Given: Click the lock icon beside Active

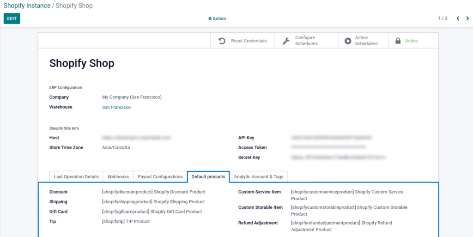Looking at the screenshot, I should pyautogui.click(x=398, y=41).
